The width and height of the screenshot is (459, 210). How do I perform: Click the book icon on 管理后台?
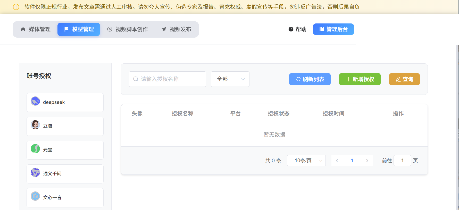pos(322,29)
